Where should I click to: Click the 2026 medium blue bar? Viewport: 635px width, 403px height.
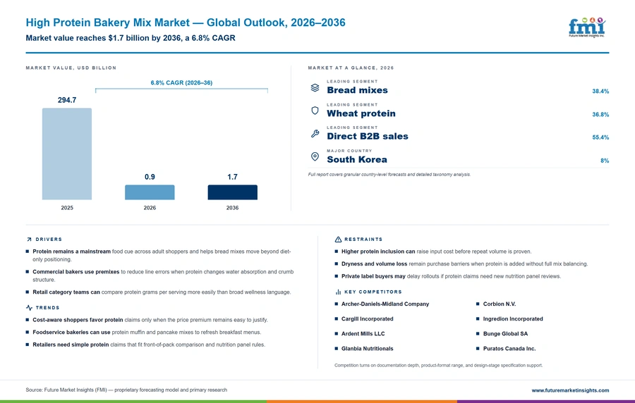150,192
